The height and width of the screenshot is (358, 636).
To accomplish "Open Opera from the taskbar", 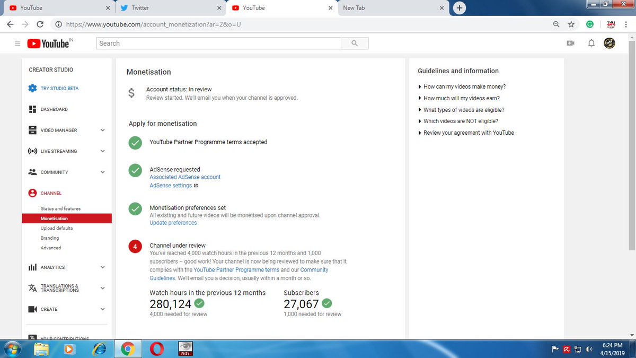I will point(156,348).
